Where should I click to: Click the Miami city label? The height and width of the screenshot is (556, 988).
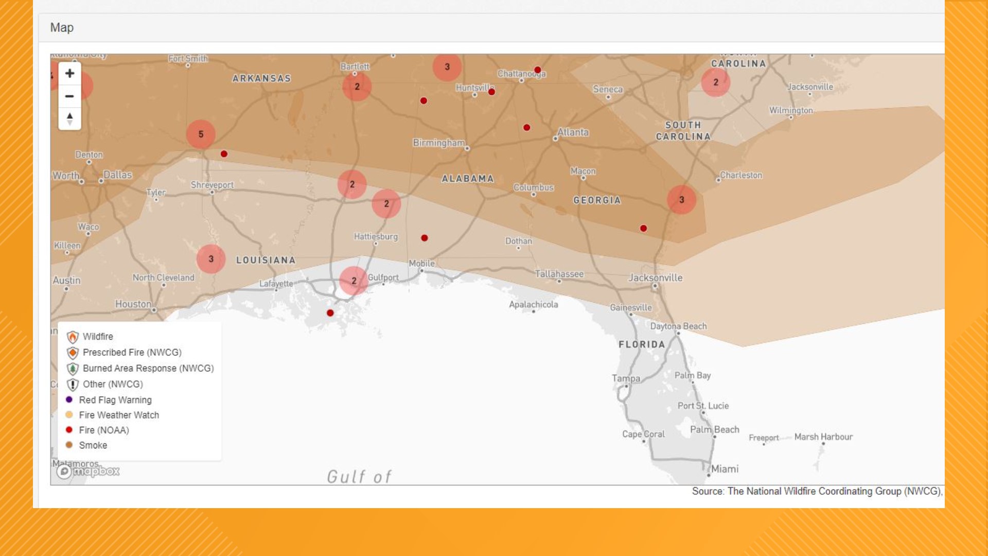725,469
